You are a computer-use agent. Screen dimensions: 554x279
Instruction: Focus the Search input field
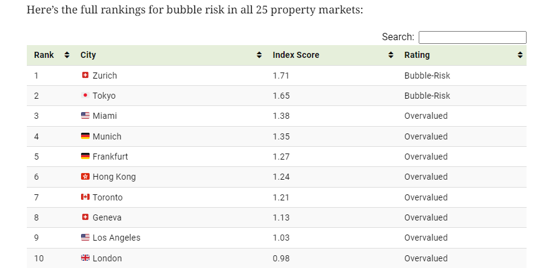pos(472,37)
